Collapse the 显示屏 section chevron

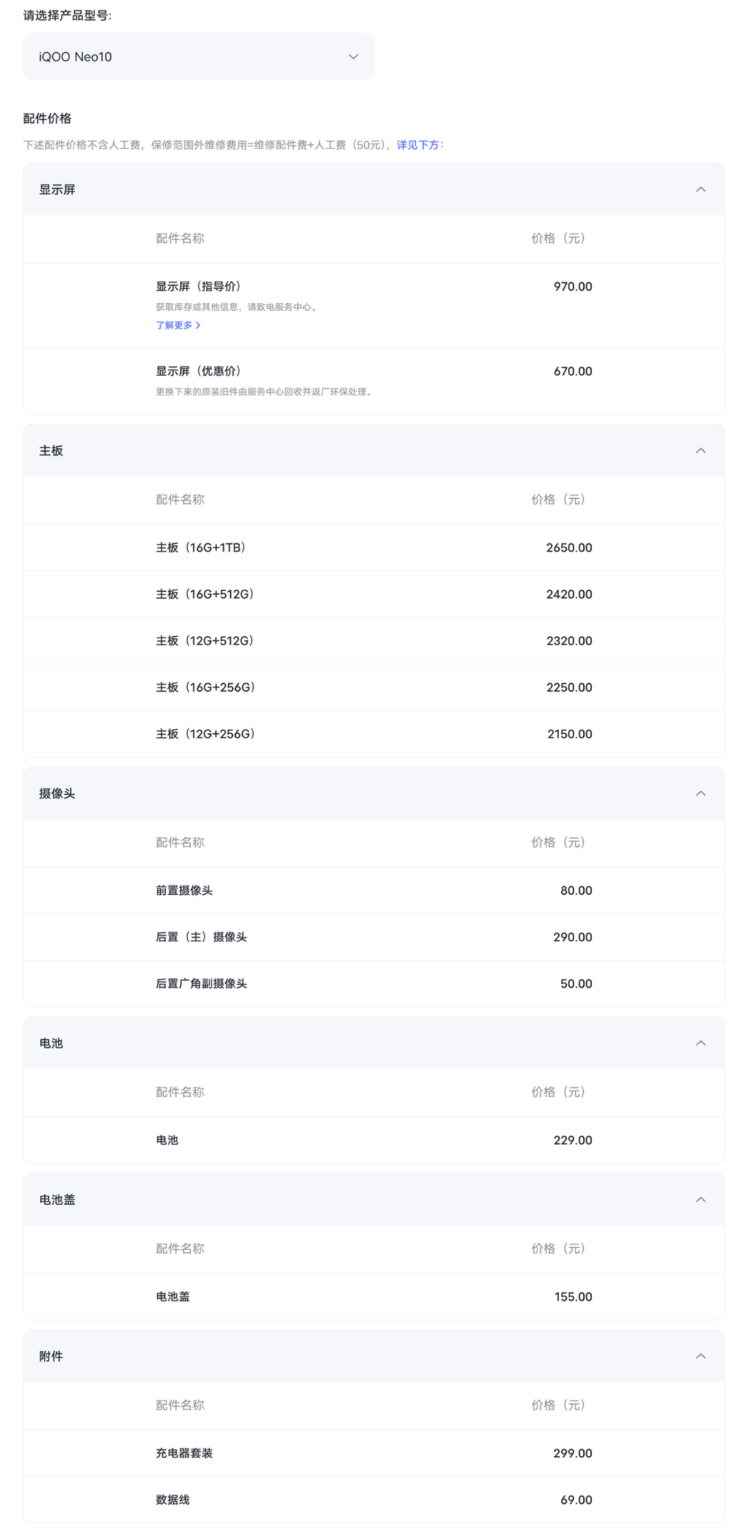700,189
